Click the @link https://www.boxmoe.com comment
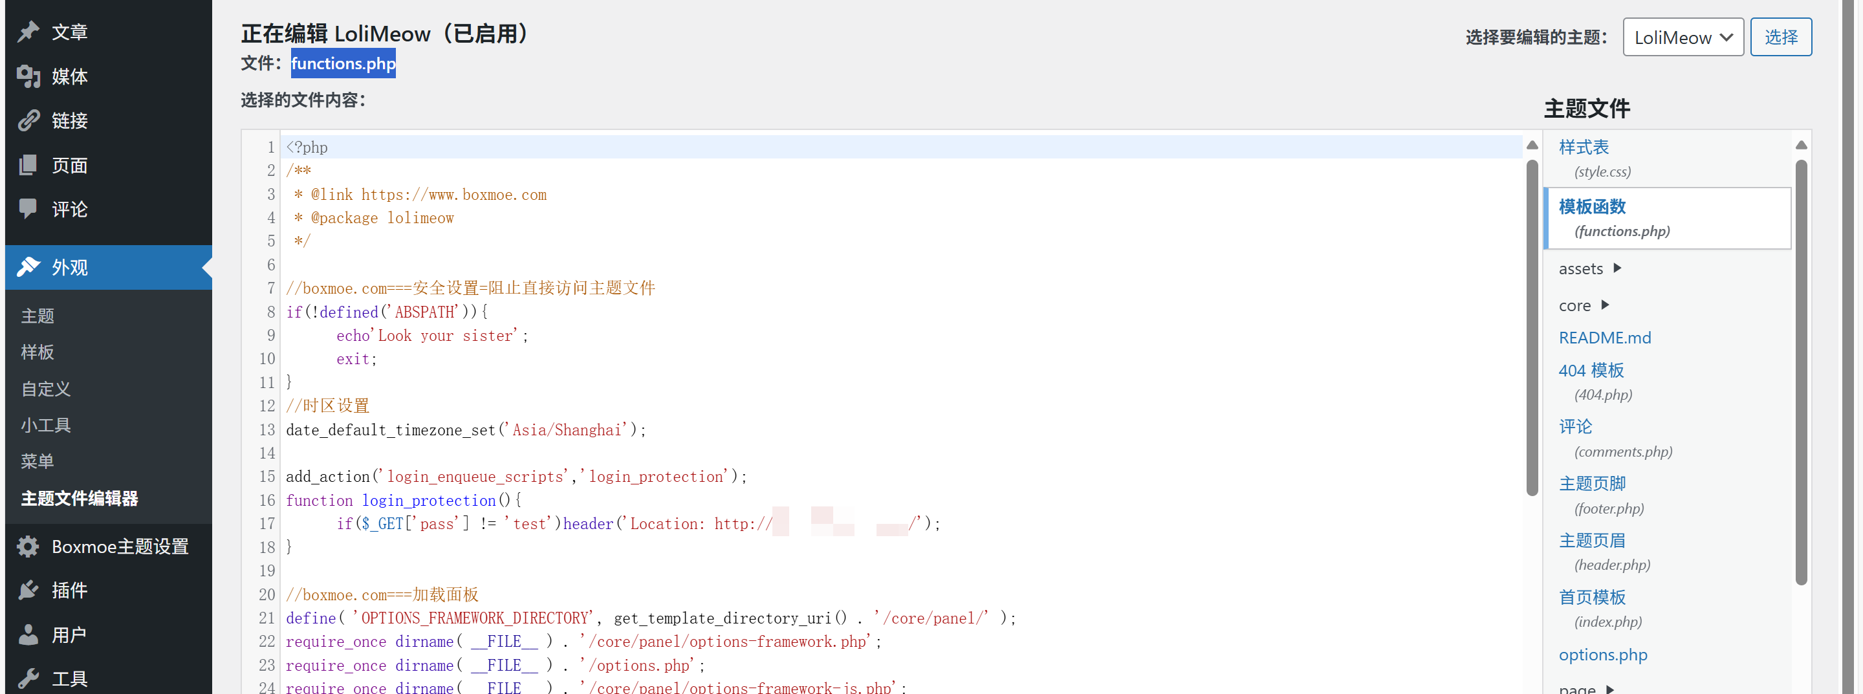The width and height of the screenshot is (1863, 694). click(421, 195)
